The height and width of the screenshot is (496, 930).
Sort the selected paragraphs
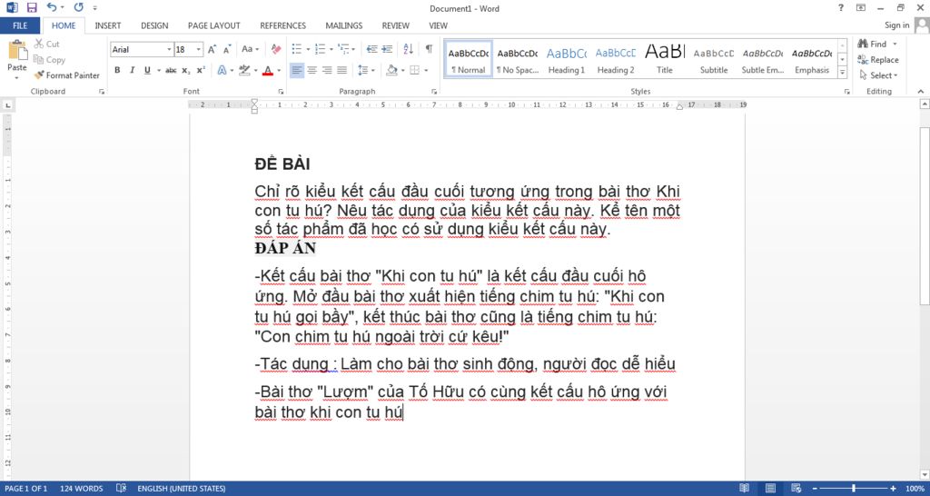(x=409, y=49)
